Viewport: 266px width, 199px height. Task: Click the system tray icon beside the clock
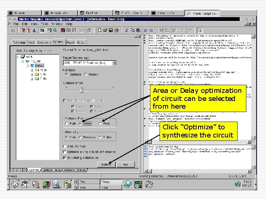[238, 184]
